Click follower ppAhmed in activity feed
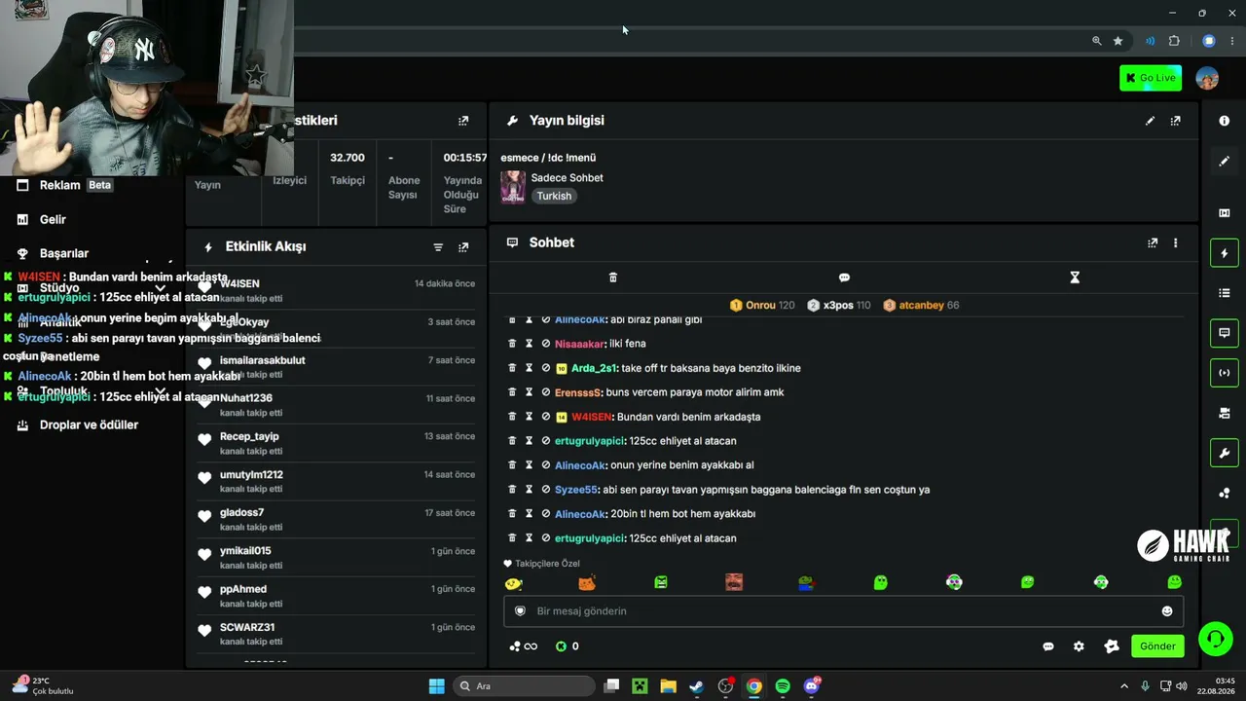 point(243,589)
